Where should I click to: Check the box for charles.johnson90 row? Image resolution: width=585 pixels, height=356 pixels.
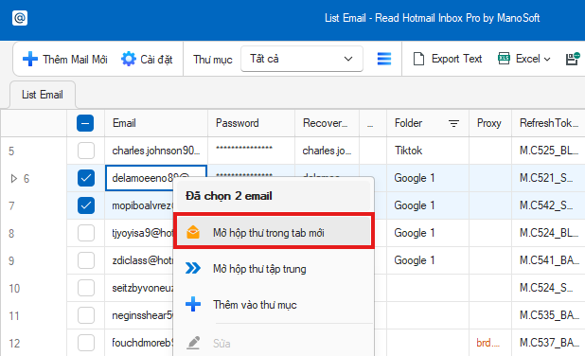pyautogui.click(x=86, y=151)
